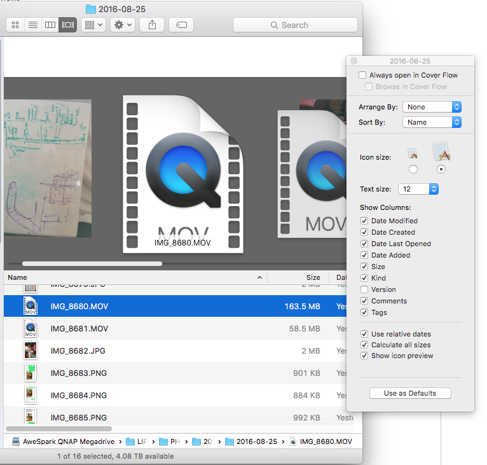Enable Always open in Cover Flow

(362, 75)
